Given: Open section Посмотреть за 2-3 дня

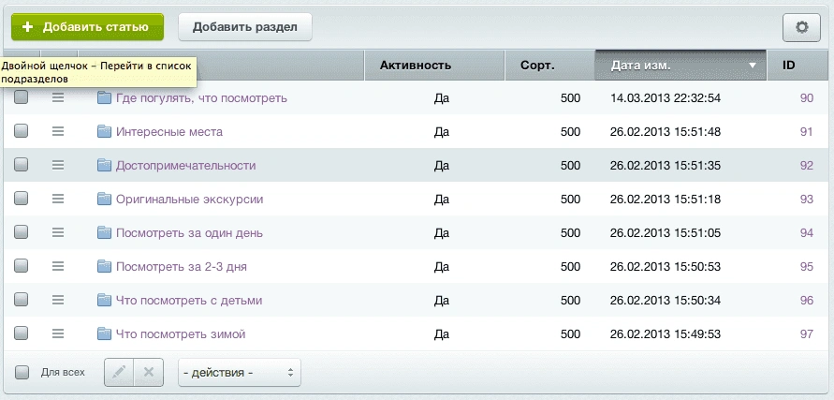Looking at the screenshot, I should tap(182, 267).
